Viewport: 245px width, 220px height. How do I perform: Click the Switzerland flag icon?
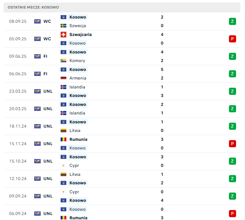click(x=63, y=35)
